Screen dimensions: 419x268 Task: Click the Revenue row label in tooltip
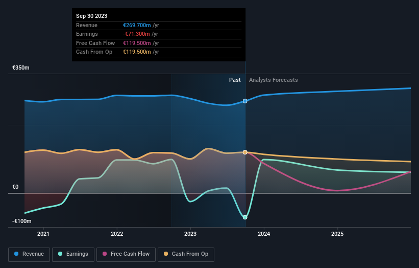point(87,25)
